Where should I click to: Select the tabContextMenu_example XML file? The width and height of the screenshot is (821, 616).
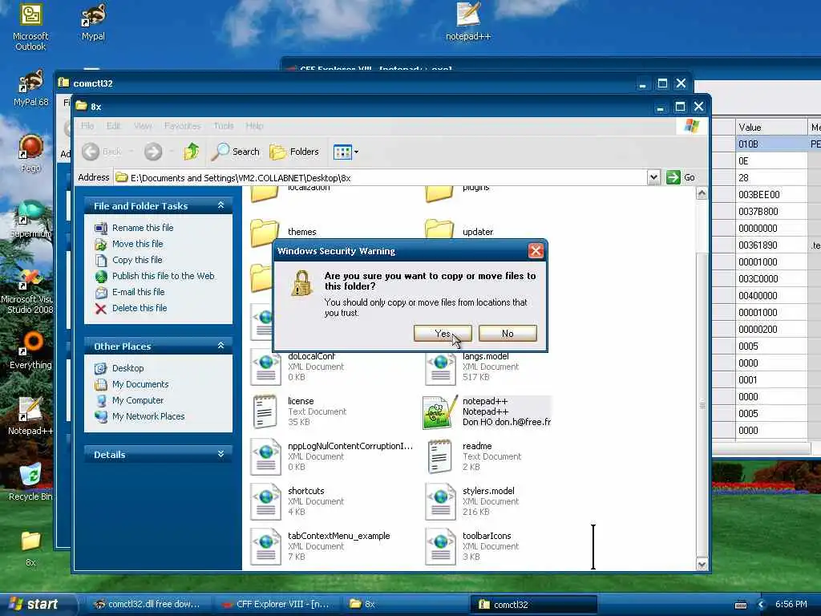(320, 546)
